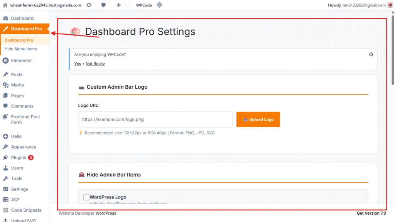Go to Media
The width and height of the screenshot is (395, 222).
click(17, 85)
